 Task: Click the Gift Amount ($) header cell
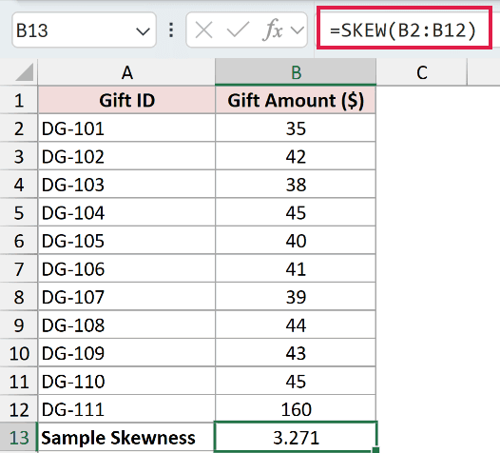point(296,100)
